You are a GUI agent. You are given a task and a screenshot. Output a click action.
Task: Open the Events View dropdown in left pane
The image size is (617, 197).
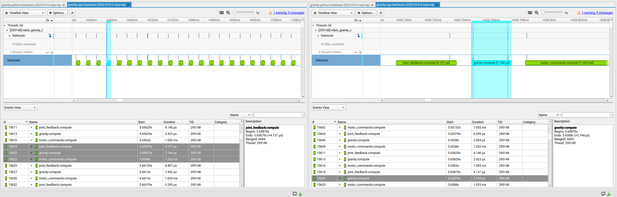point(20,108)
